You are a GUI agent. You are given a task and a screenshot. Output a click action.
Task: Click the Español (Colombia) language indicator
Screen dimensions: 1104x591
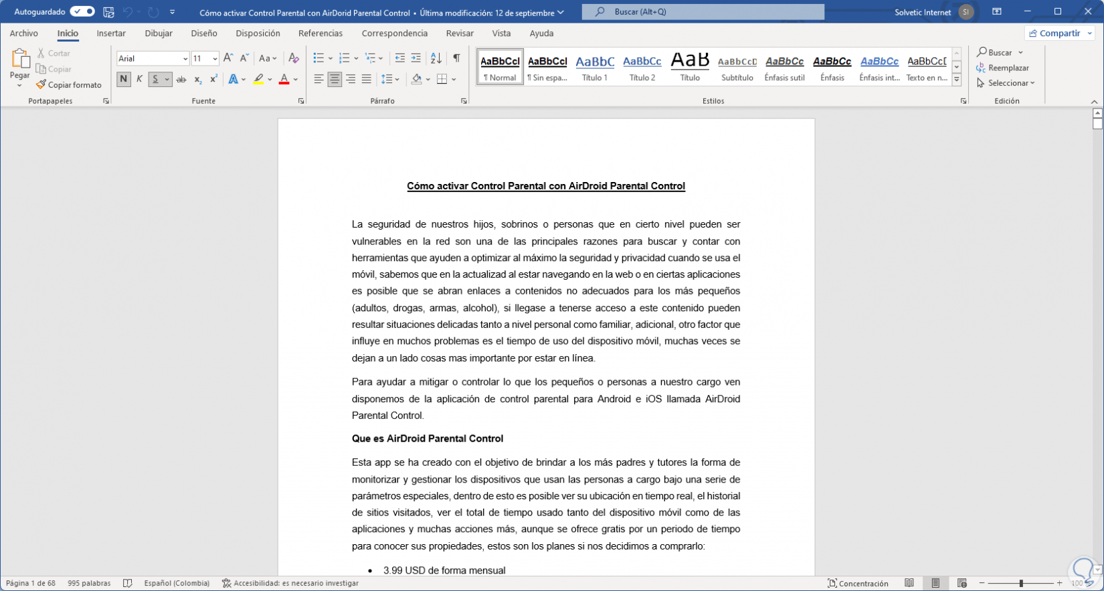(177, 583)
